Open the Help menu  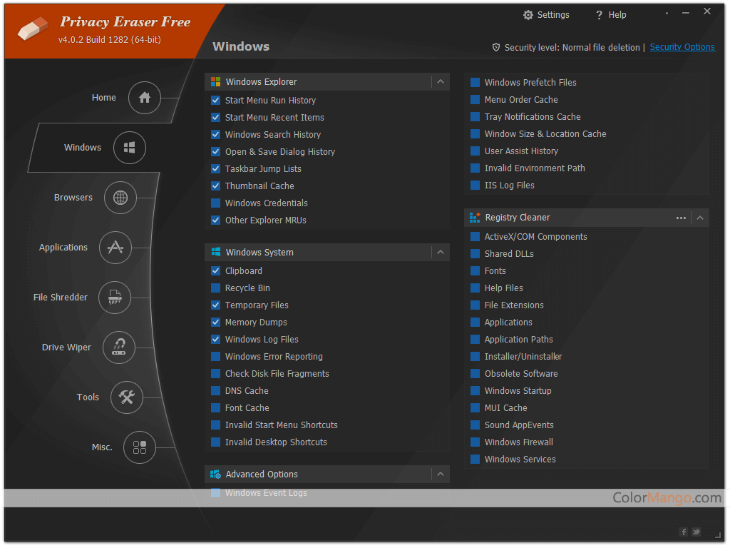click(x=610, y=15)
